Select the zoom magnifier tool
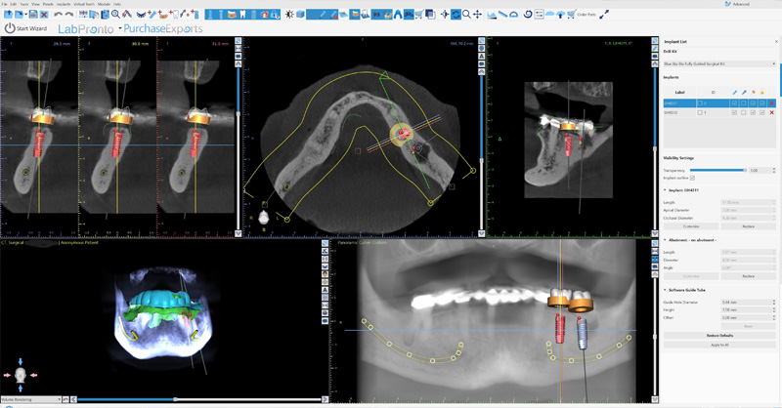This screenshot has width=782, height=408. pos(466,15)
